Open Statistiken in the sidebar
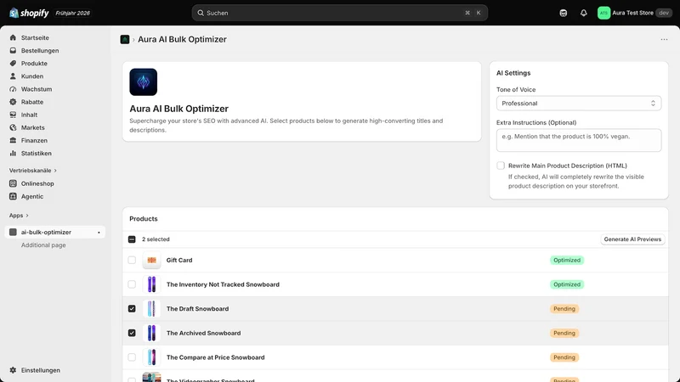This screenshot has height=382, width=680. [x=37, y=154]
